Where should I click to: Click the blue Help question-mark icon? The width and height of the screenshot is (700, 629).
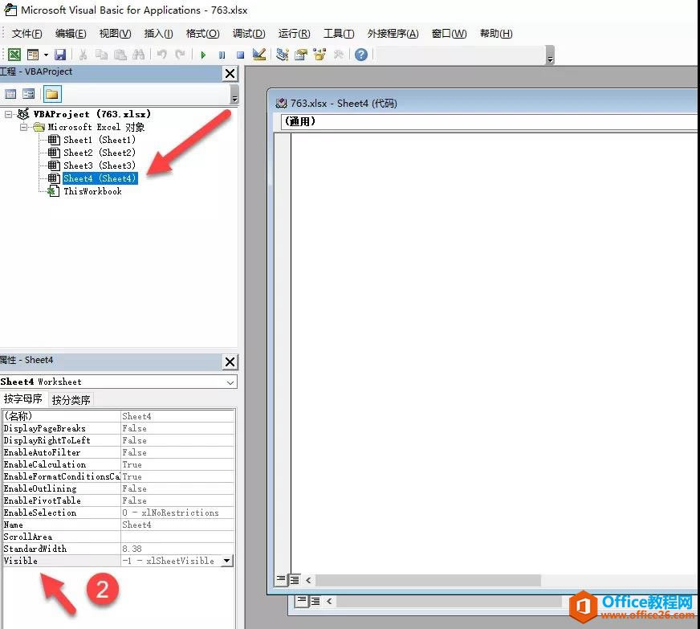pyautogui.click(x=360, y=55)
